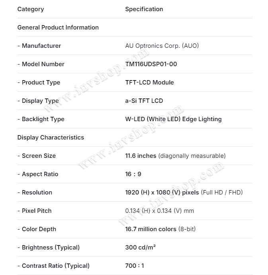This screenshot has width=268, height=275.
Task: Click the Display Characteristics section heading
Action: click(x=51, y=137)
